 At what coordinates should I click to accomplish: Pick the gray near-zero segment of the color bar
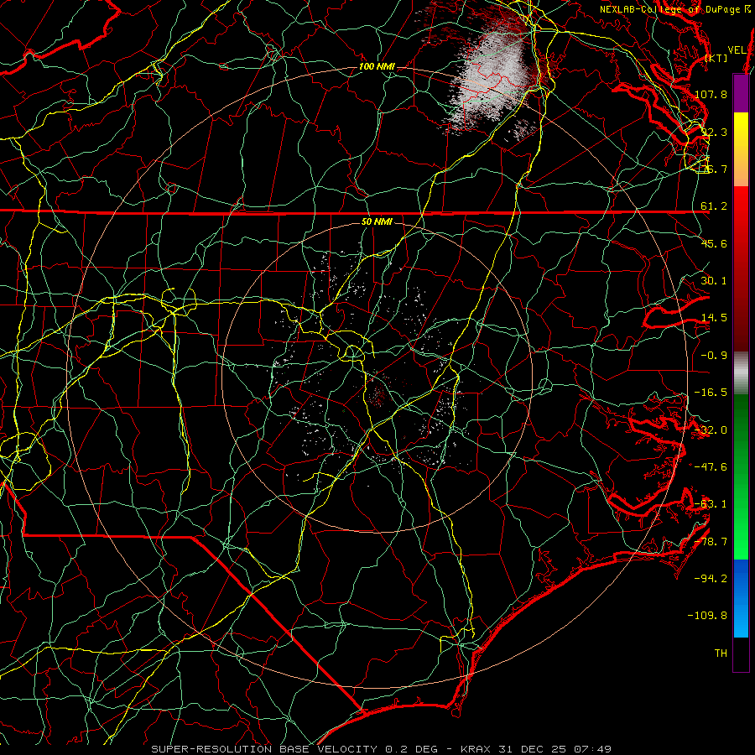[x=741, y=373]
